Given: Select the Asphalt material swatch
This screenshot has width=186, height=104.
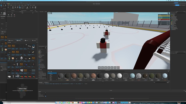Looking at the screenshot, I should point(61,76).
